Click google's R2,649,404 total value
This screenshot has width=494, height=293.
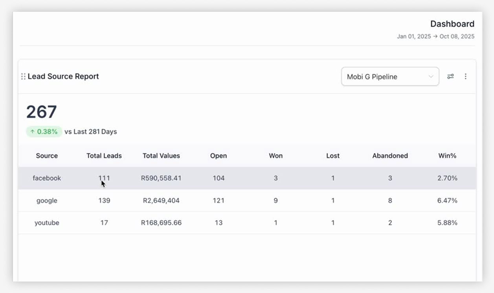coord(161,201)
